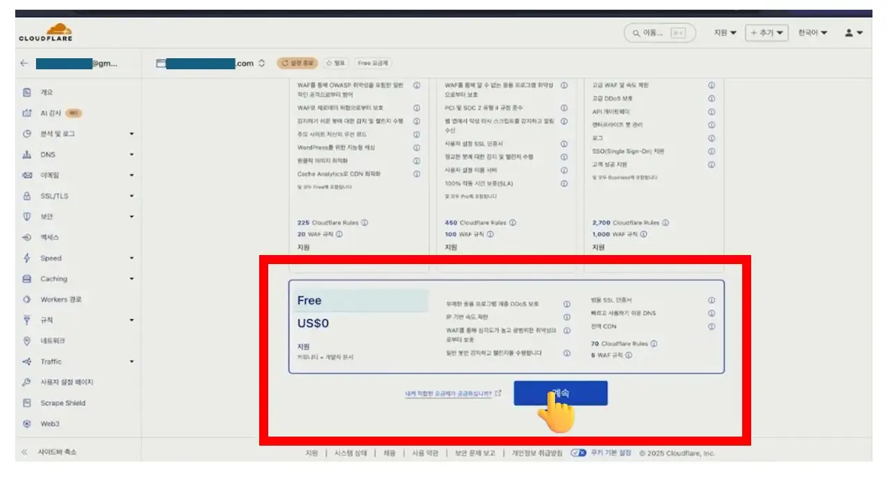Click info icon beside 100% 작동 시간 보증(SLA)
The height and width of the screenshot is (499, 887).
(x=564, y=184)
